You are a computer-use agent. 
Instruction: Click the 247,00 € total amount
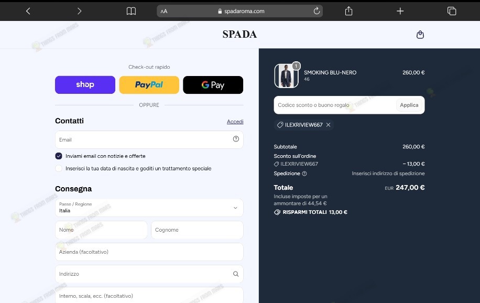click(410, 188)
